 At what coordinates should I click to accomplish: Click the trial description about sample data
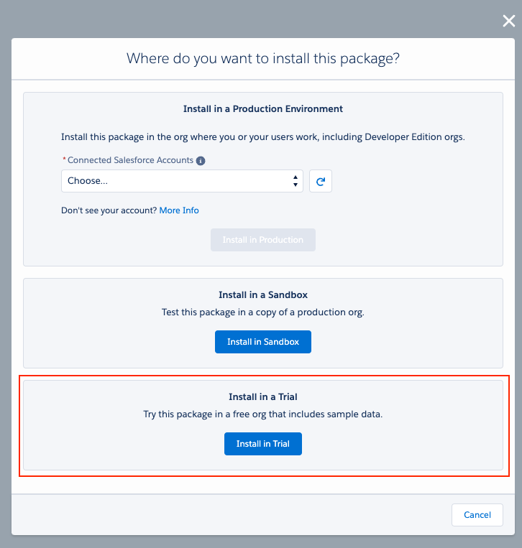262,414
